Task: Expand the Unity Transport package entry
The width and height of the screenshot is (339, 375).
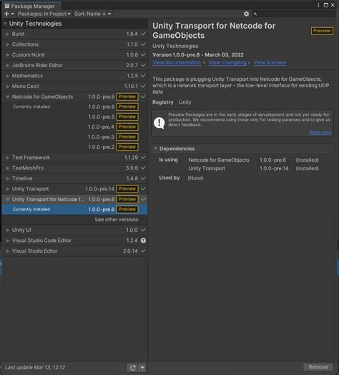Action: pos(8,189)
